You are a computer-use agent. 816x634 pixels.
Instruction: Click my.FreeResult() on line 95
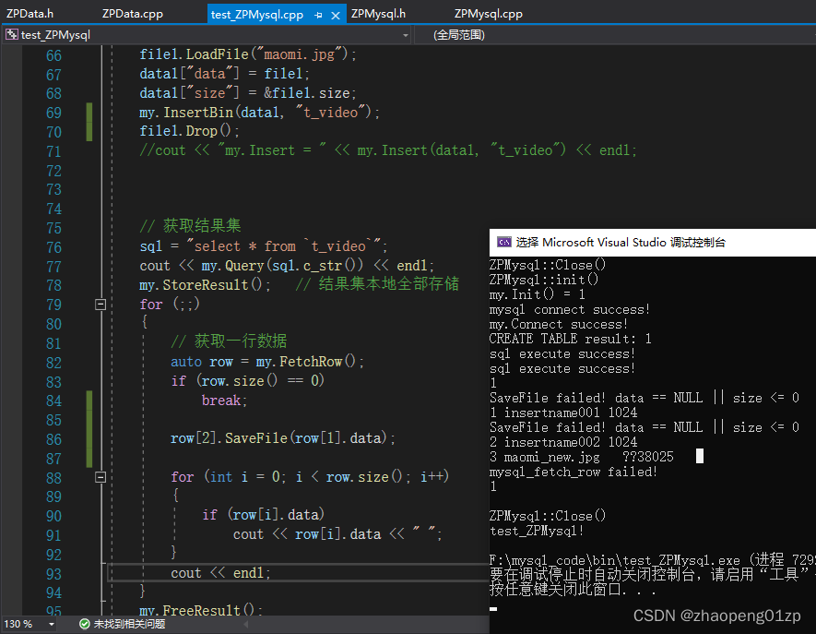(x=201, y=611)
